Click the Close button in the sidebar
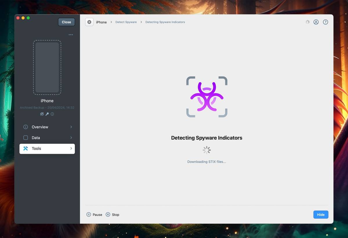Image resolution: width=348 pixels, height=238 pixels. click(x=66, y=22)
